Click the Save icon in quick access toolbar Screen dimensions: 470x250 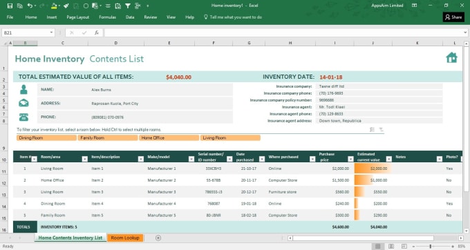coord(10,6)
